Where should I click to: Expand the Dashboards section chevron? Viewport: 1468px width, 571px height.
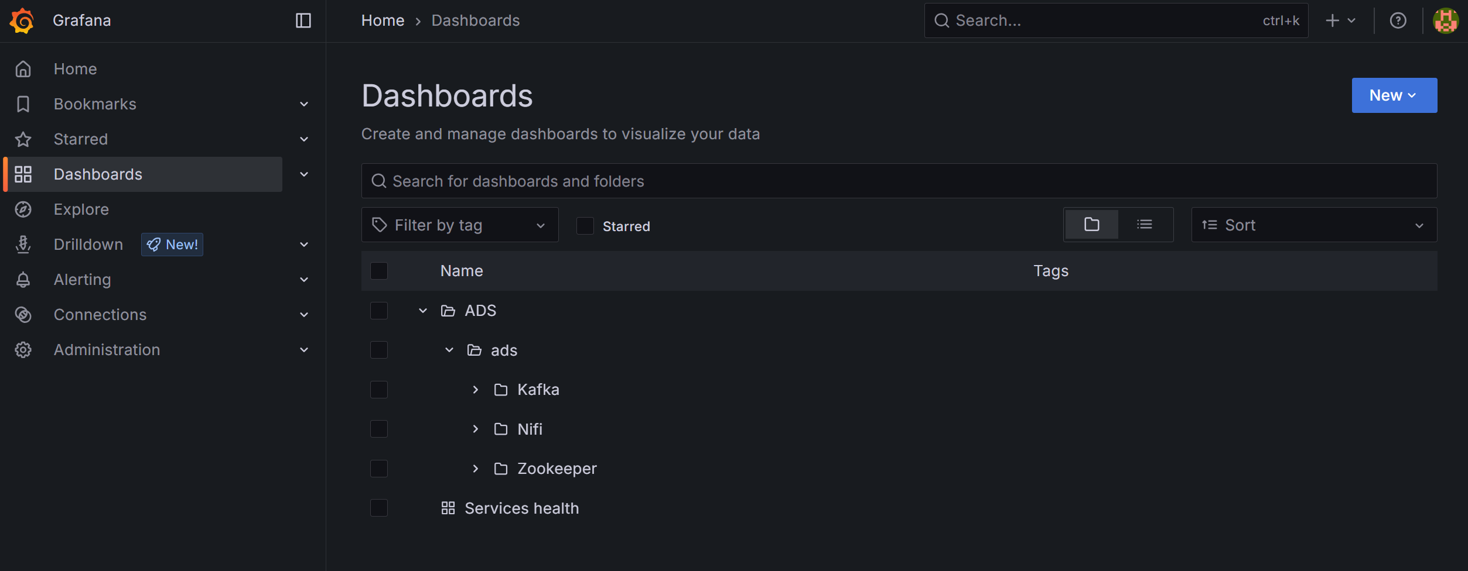[x=304, y=174]
